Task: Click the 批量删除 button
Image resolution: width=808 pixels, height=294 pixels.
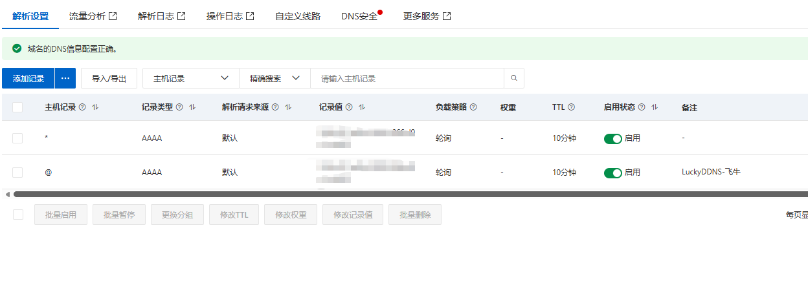Action: point(415,215)
